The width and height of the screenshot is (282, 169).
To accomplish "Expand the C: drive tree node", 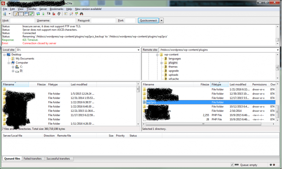I will [13, 67].
